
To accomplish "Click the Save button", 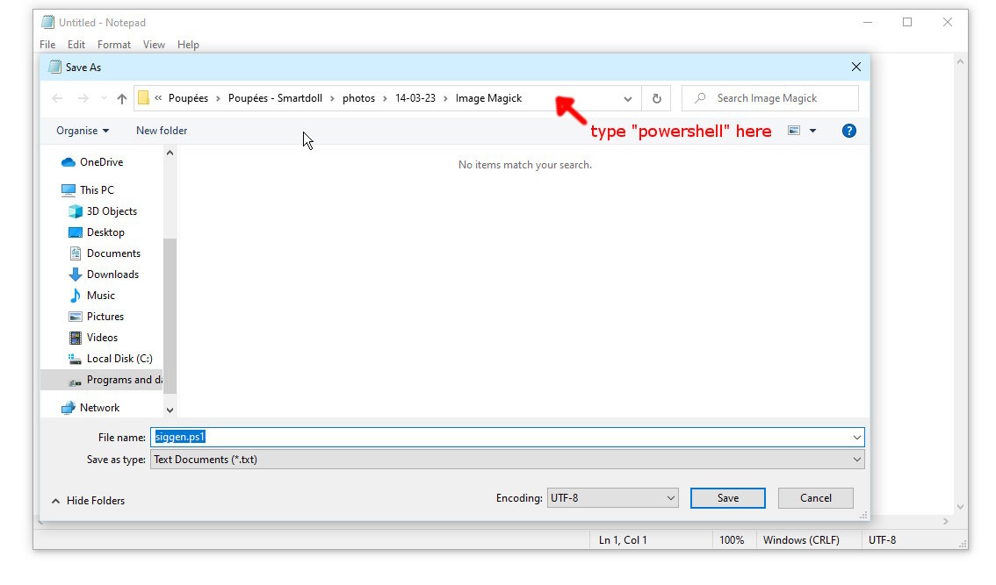I will 727,498.
